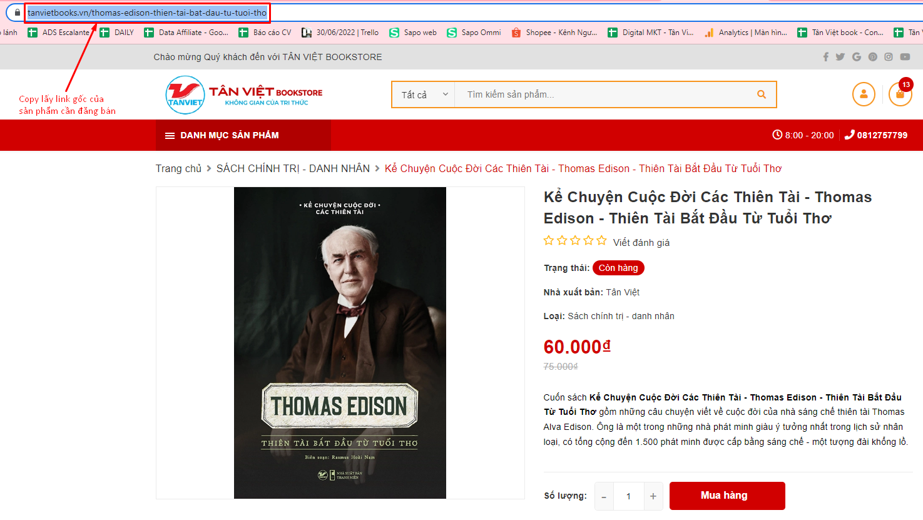Click the product search input field

[x=604, y=94]
